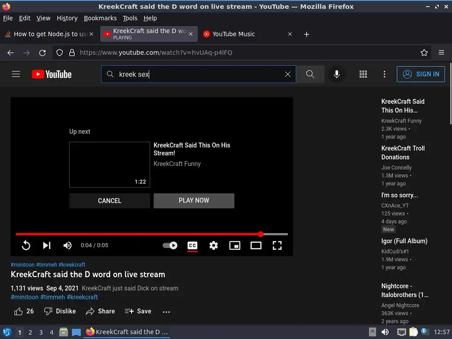Close the KreekCraft tab

coord(191,34)
